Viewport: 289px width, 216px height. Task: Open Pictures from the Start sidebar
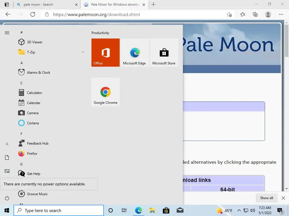(x=7, y=171)
